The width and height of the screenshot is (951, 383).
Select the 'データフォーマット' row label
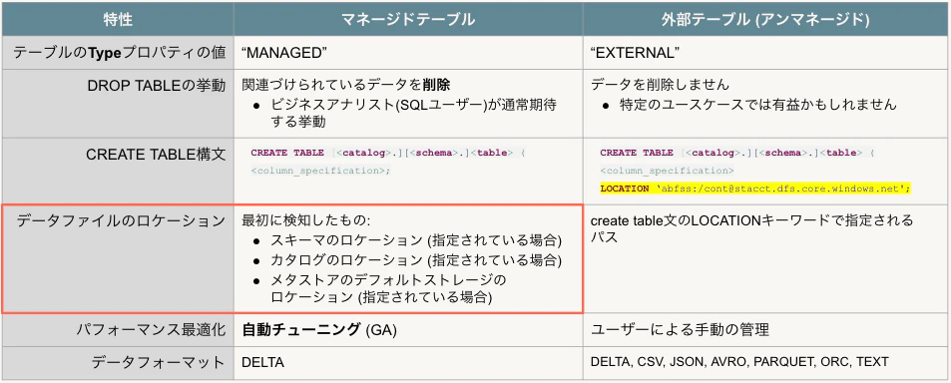click(159, 362)
